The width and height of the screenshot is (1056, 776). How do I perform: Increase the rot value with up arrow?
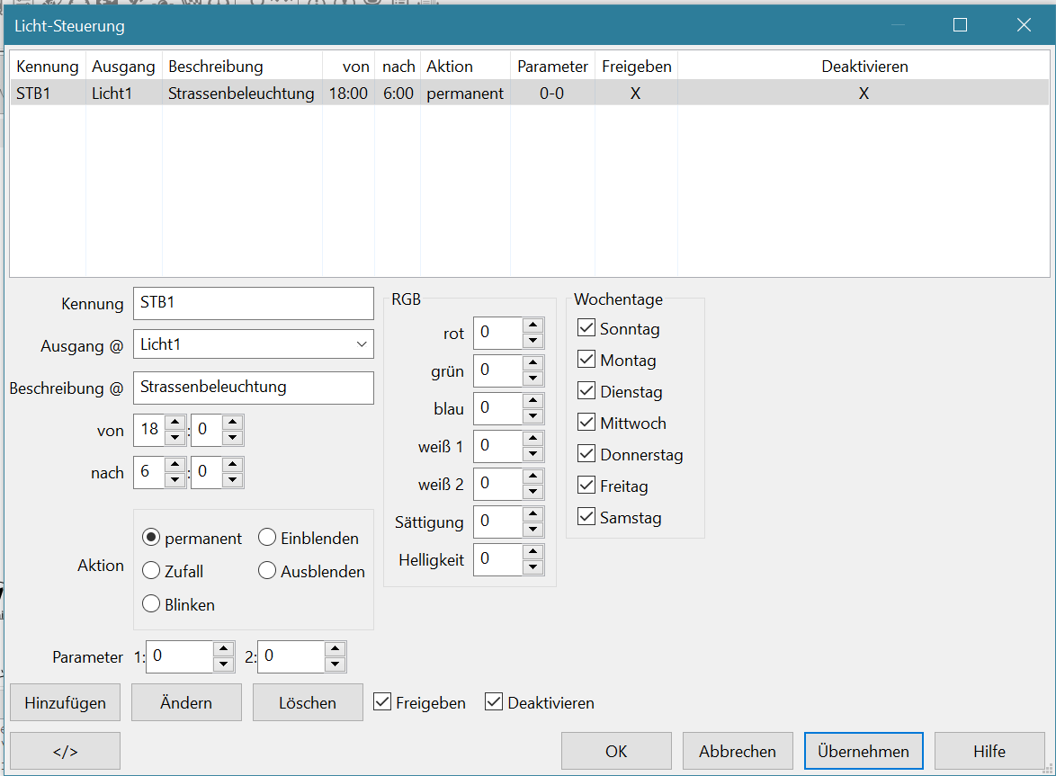pos(533,326)
